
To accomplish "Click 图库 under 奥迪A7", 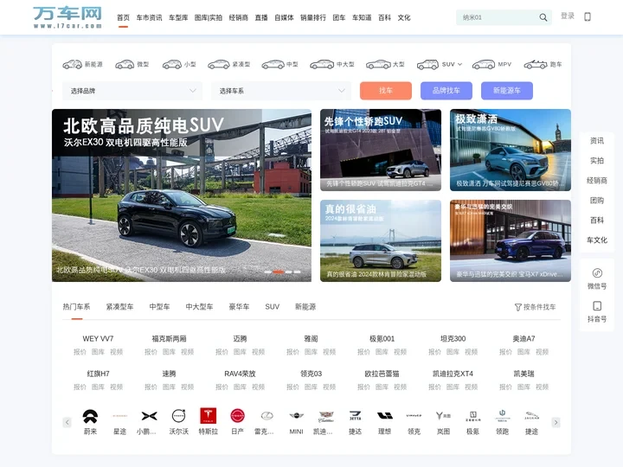I will (523, 352).
